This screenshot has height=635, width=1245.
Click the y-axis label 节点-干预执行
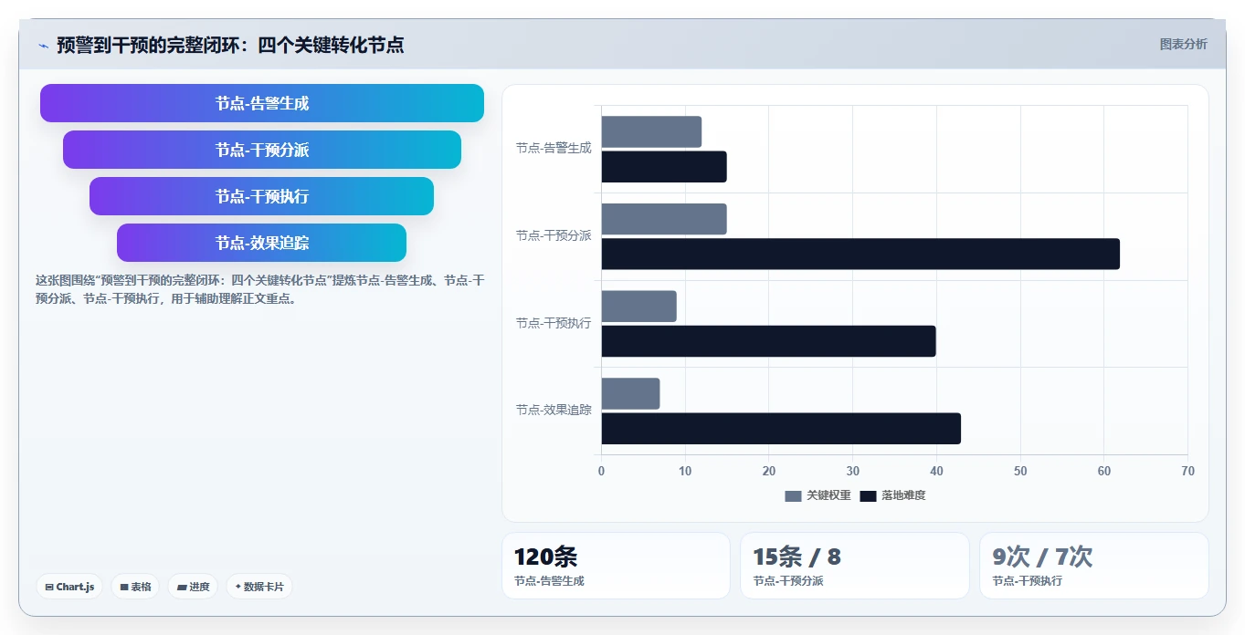(x=554, y=323)
